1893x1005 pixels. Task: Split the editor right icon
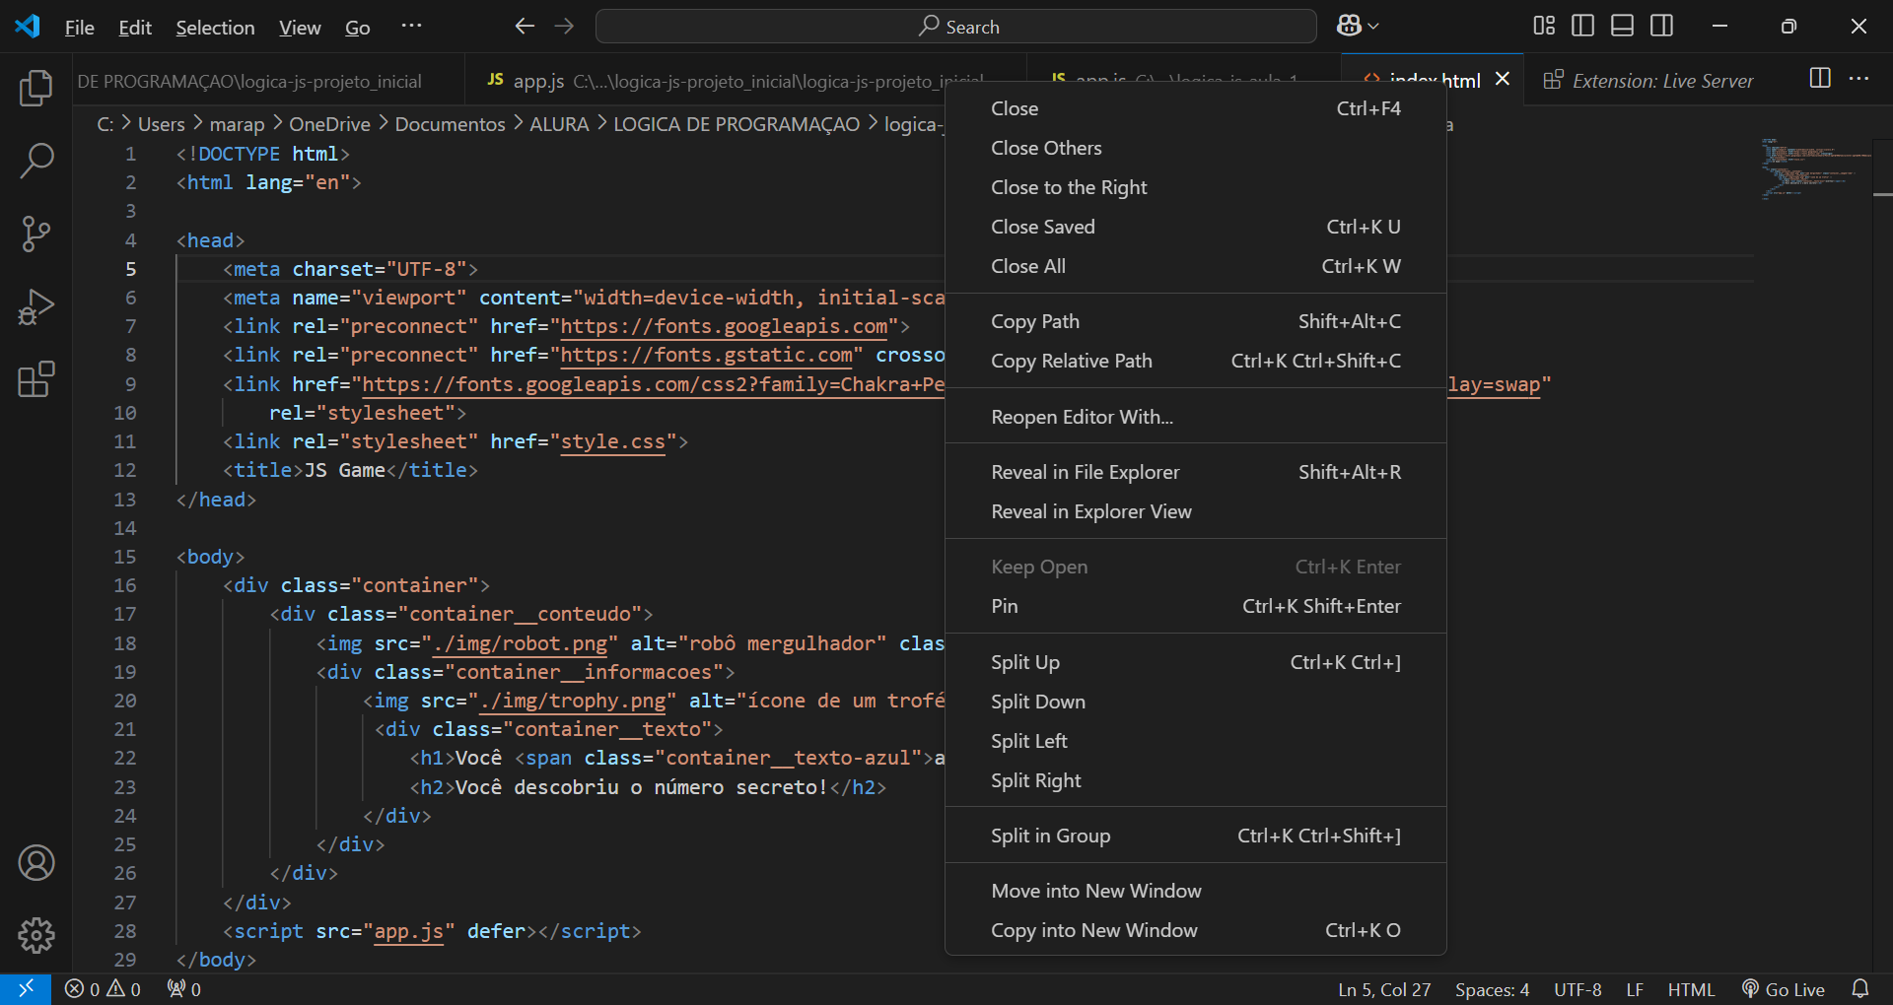[1820, 79]
